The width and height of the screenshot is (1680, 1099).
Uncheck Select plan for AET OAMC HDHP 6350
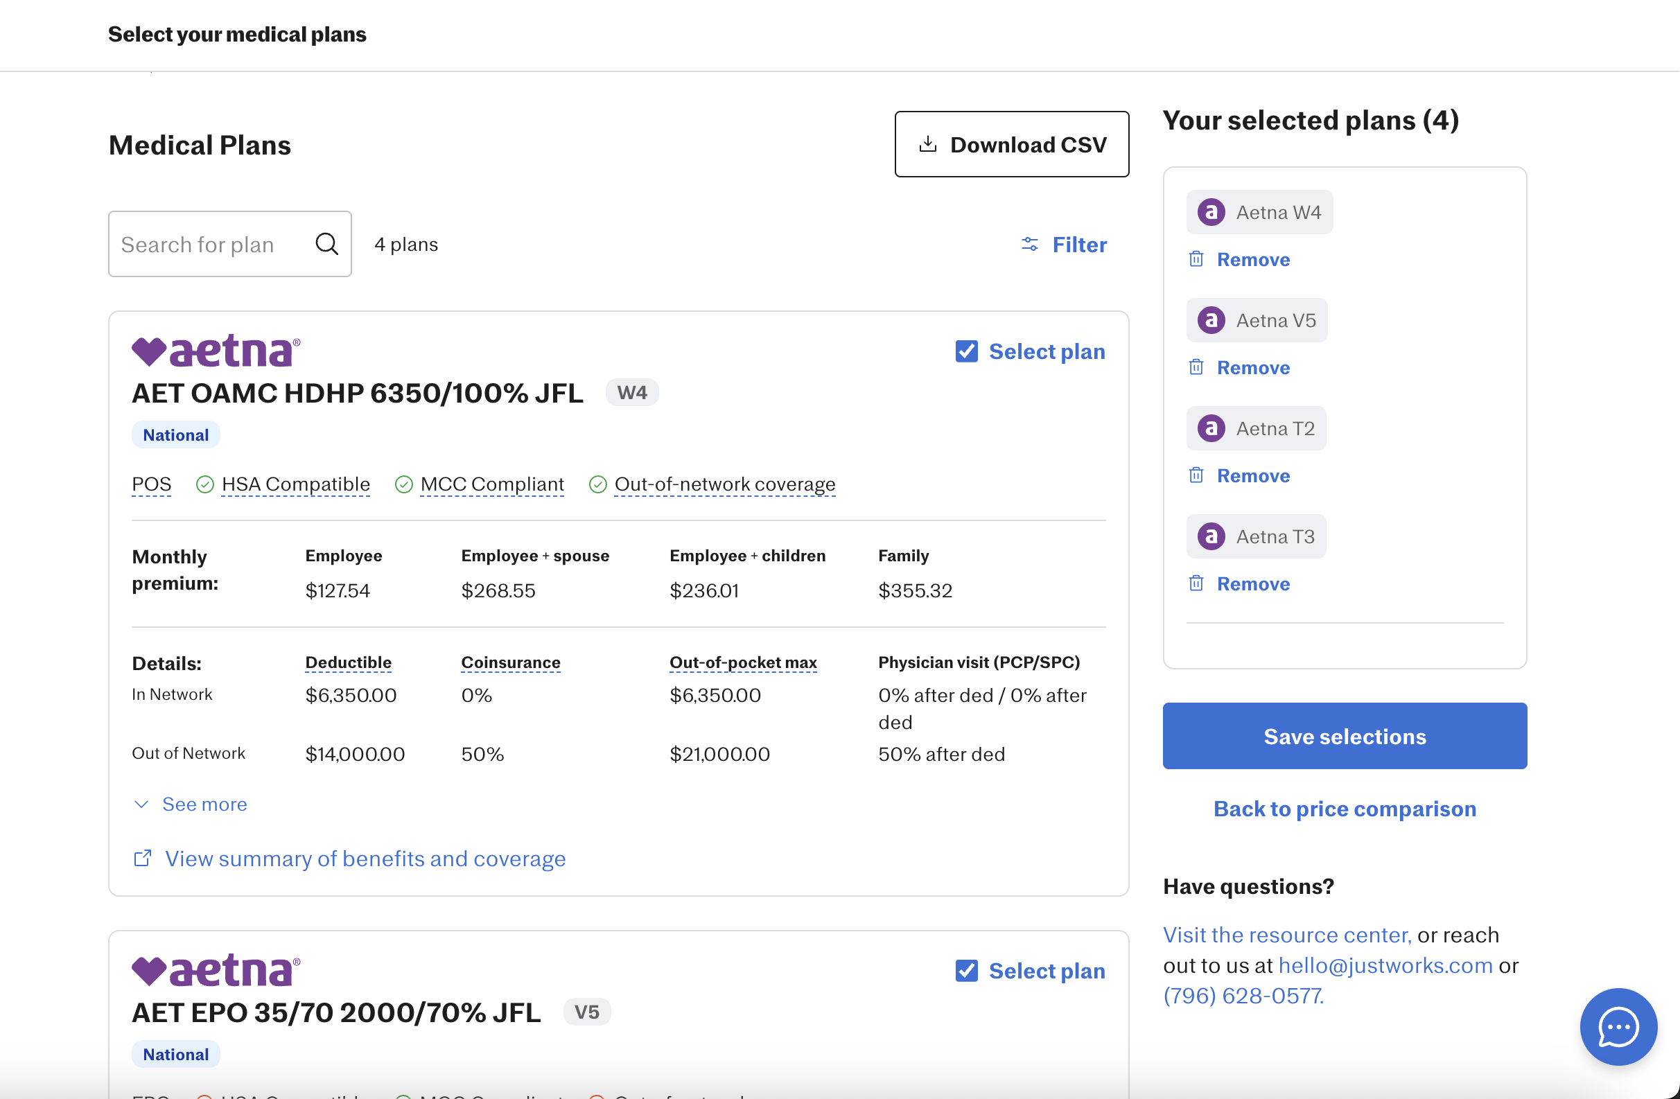pyautogui.click(x=966, y=351)
